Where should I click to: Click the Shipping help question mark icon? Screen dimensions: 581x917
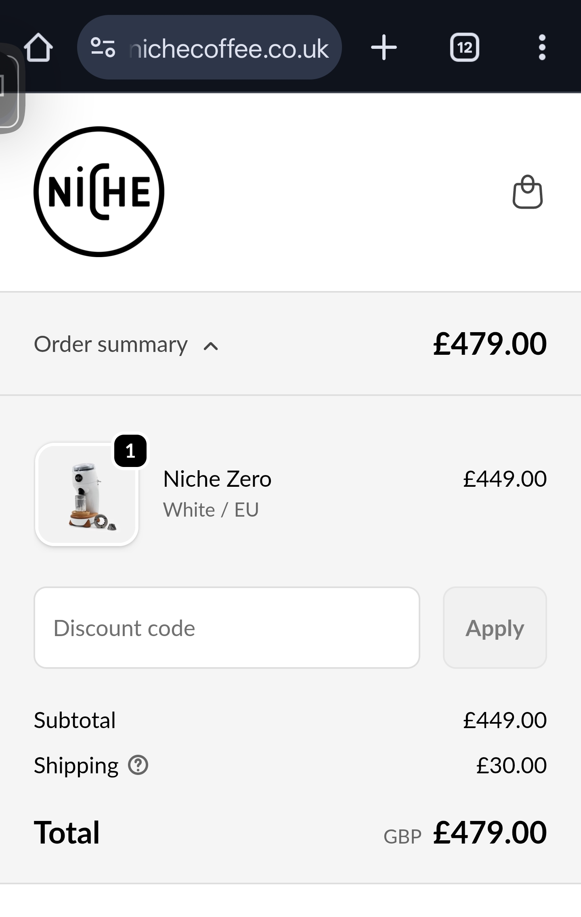(138, 765)
